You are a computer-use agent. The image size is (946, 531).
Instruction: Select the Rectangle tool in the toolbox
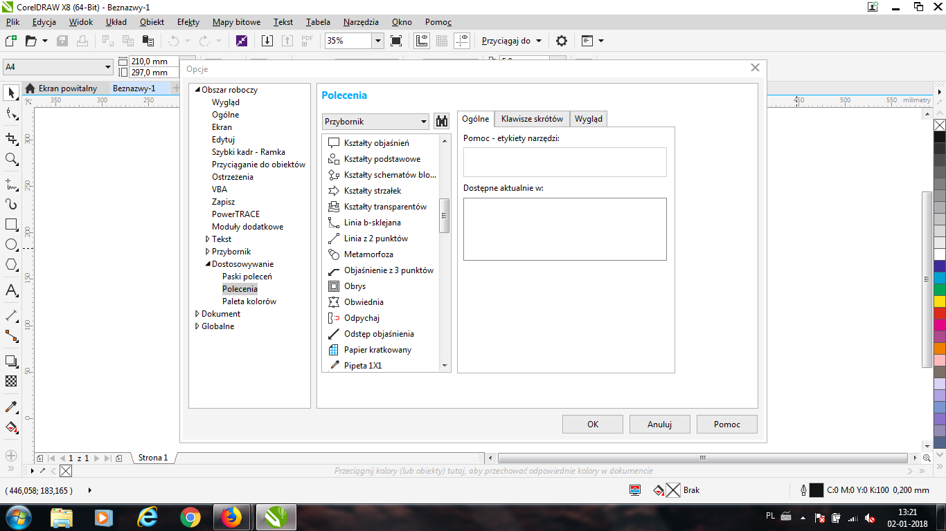(x=11, y=225)
